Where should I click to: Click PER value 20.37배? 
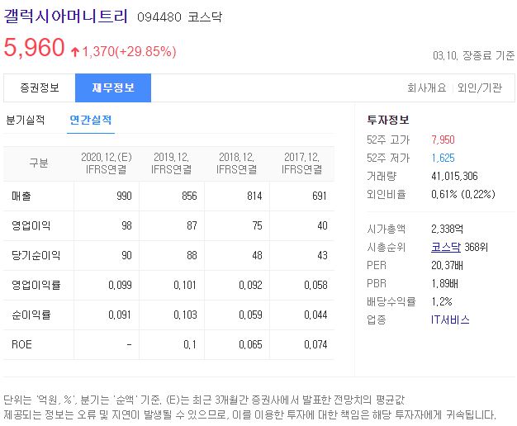tap(448, 265)
